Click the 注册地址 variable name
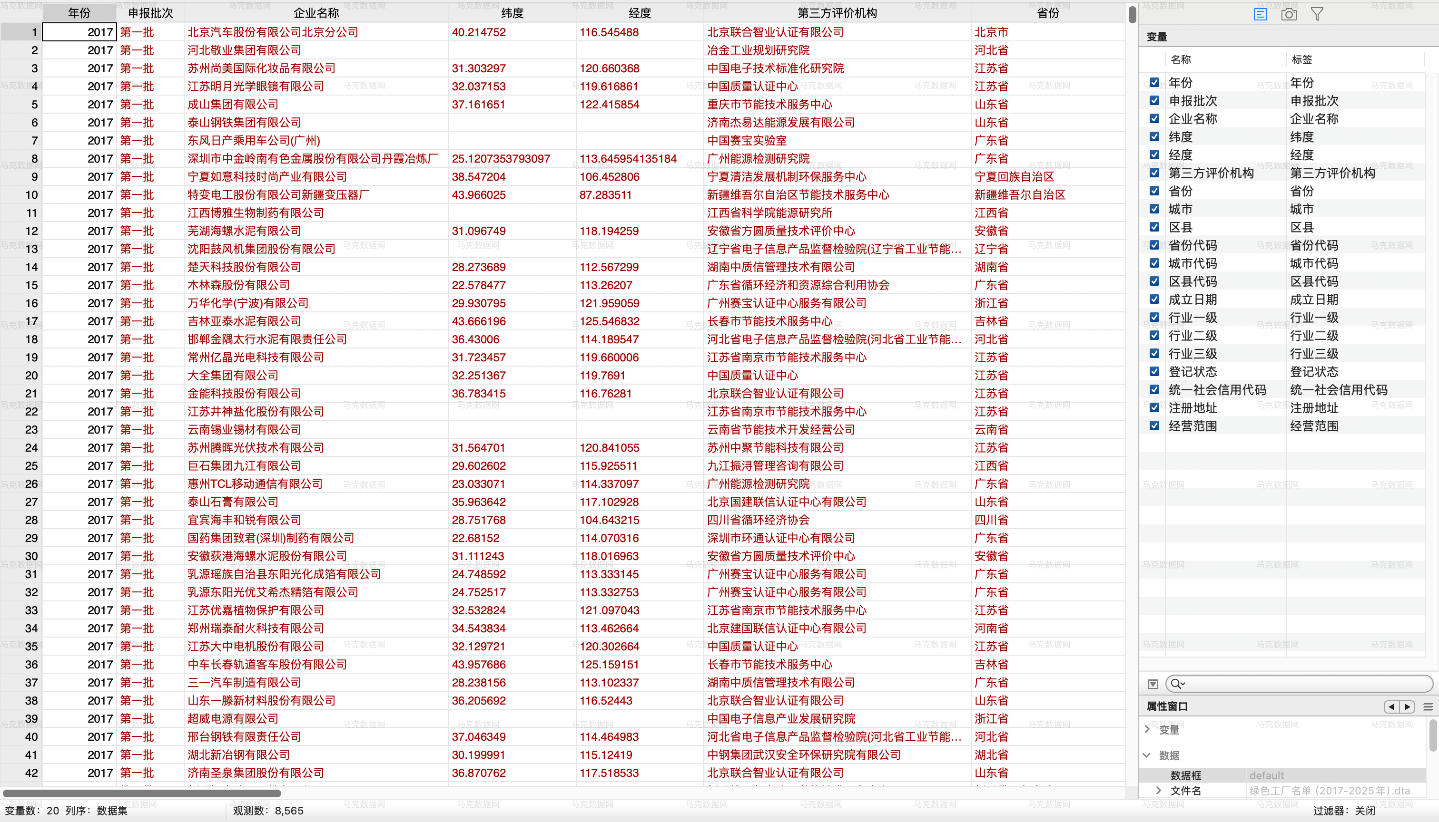The image size is (1439, 822). pos(1193,407)
